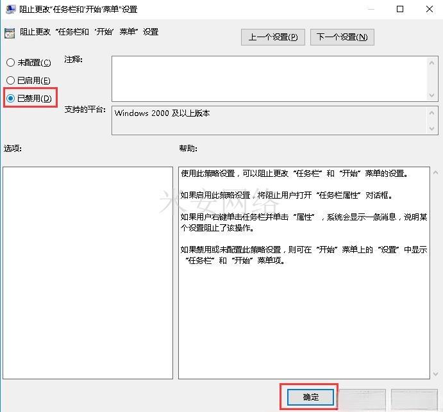Go to 下一个设置(N)
The width and height of the screenshot is (443, 412).
point(342,37)
